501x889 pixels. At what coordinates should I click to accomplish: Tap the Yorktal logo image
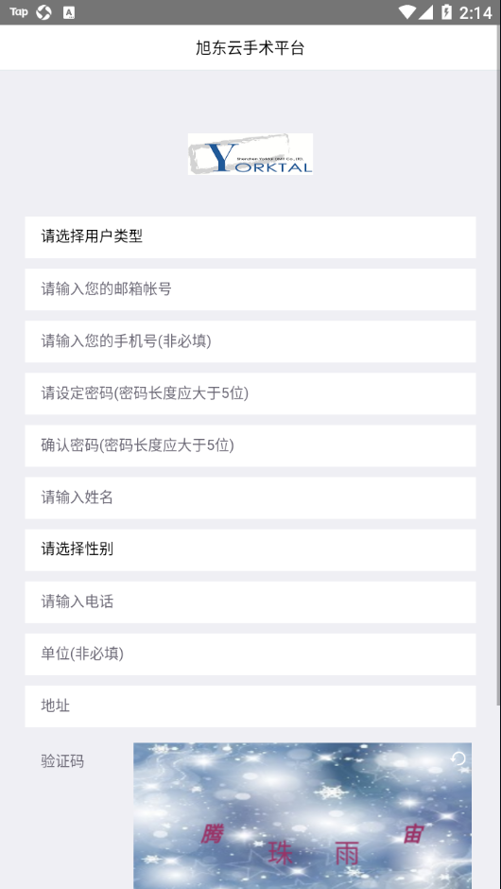[x=250, y=153]
